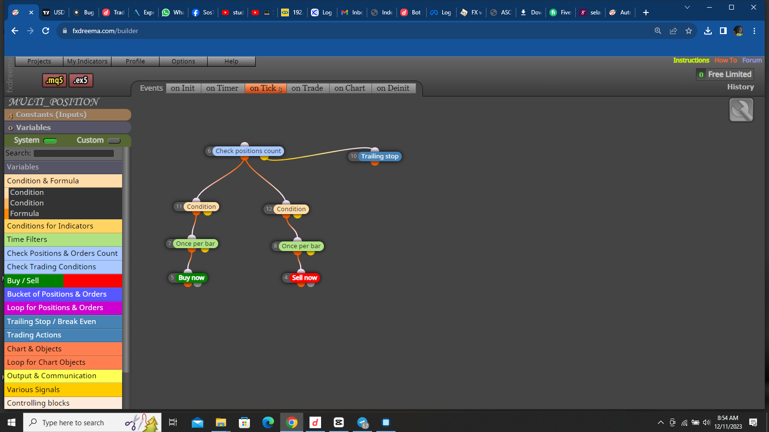Open Task View on taskbar
Image resolution: width=769 pixels, height=432 pixels.
coord(173,422)
